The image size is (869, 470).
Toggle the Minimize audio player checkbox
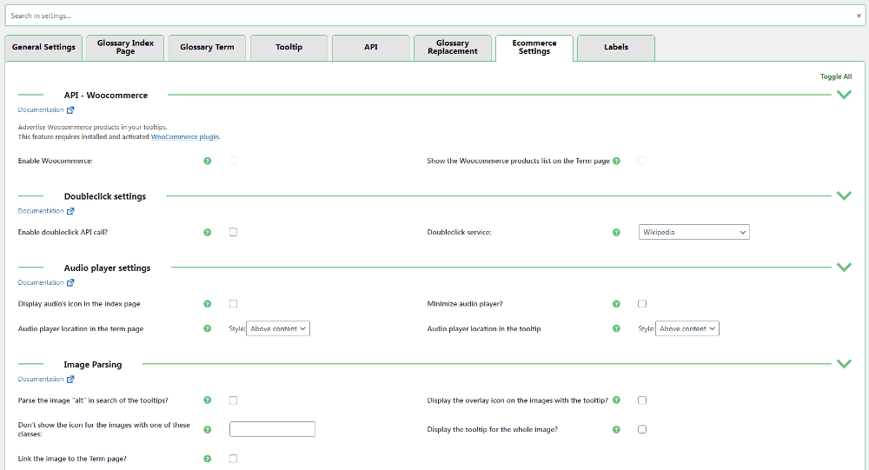[x=642, y=304]
